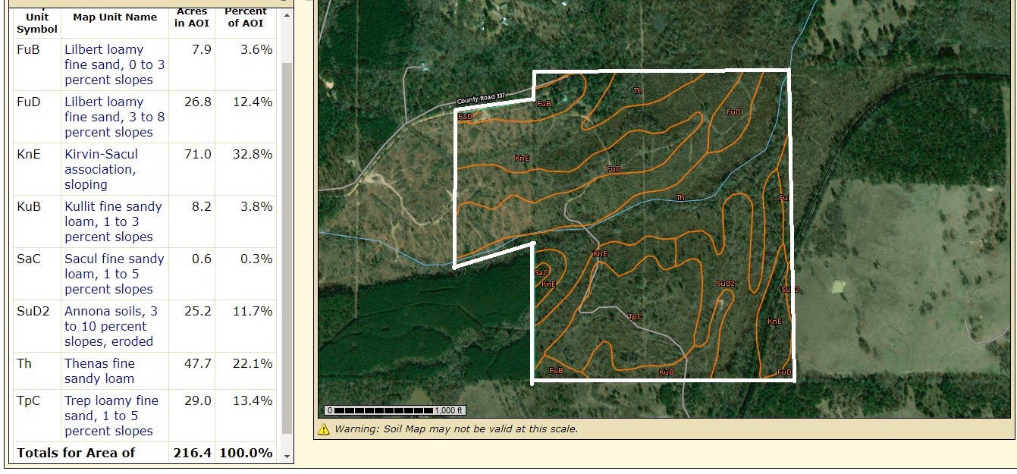The height and width of the screenshot is (474, 1017).
Task: Click the KuB label on the soil map
Action: click(666, 372)
